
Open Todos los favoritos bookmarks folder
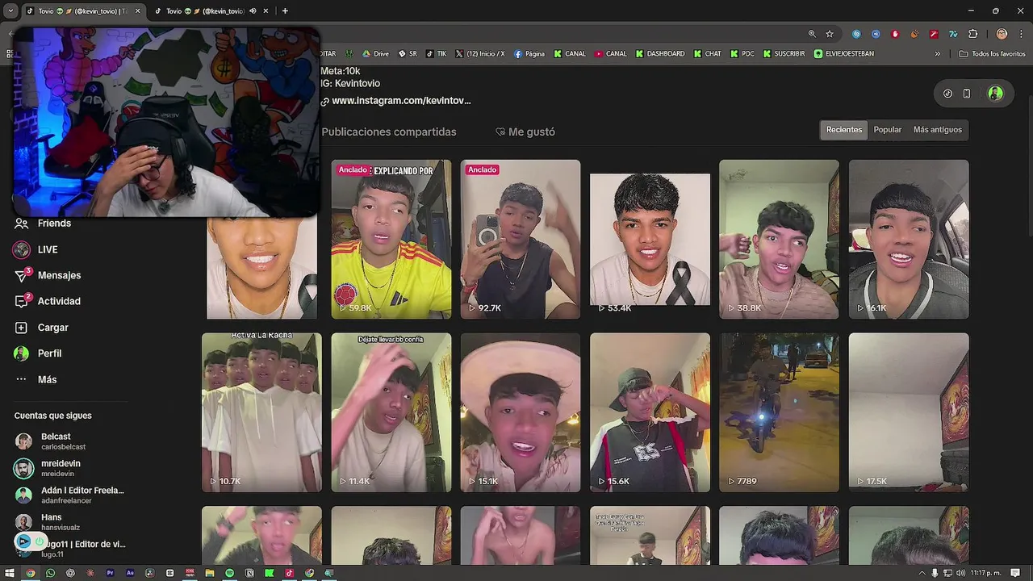992,54
